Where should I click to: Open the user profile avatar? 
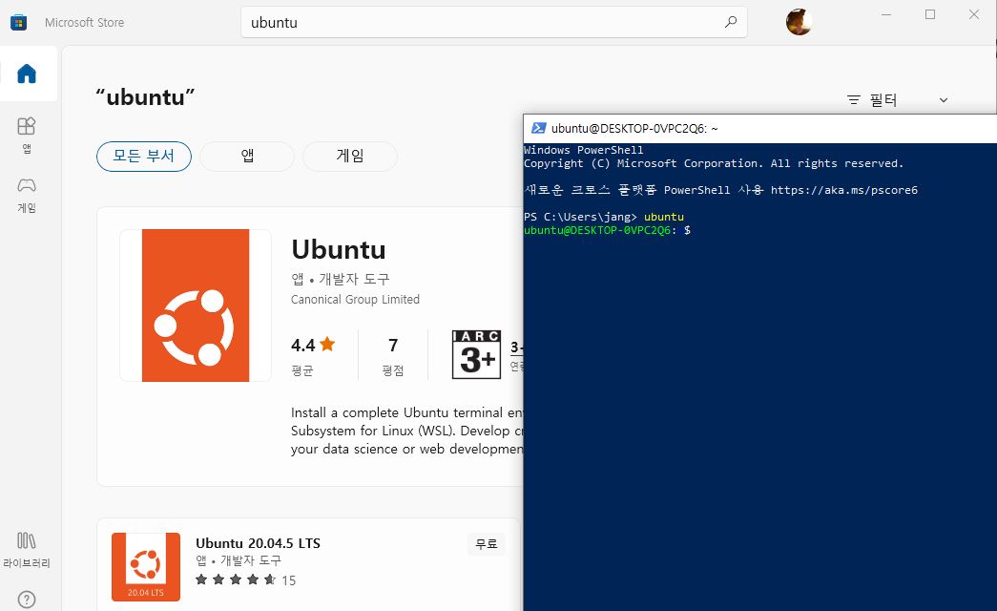pos(799,22)
